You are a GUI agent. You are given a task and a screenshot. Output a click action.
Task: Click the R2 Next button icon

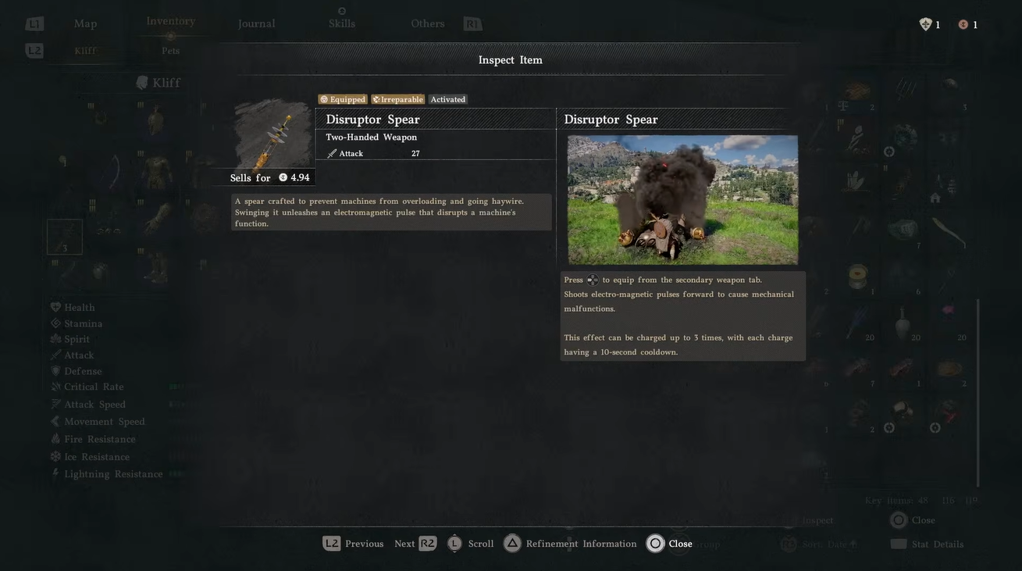[x=427, y=544]
